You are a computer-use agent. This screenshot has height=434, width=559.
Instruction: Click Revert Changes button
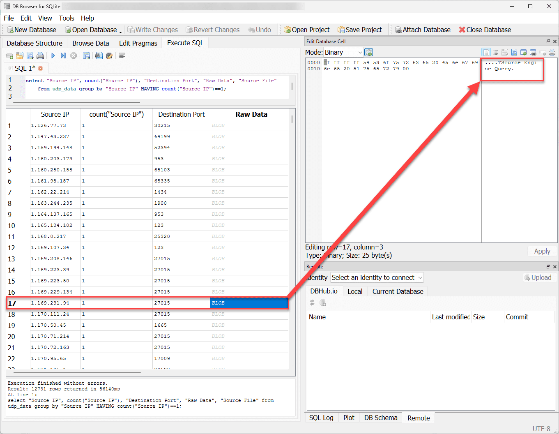[212, 30]
